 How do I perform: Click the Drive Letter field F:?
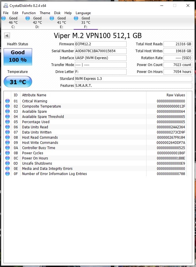[101, 72]
